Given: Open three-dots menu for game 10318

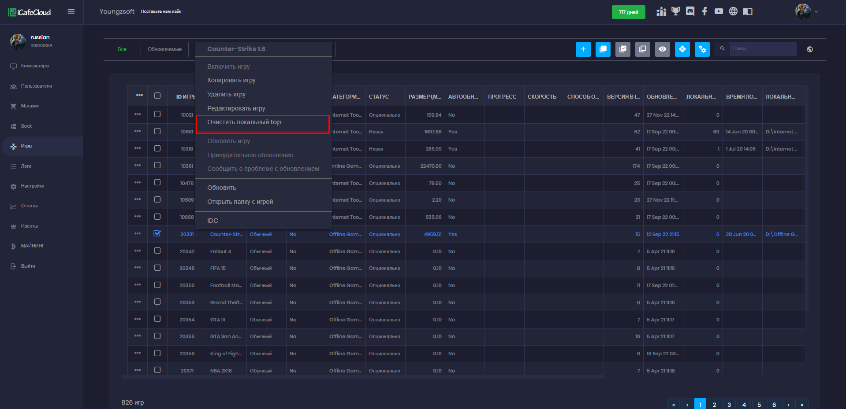Looking at the screenshot, I should 138,148.
